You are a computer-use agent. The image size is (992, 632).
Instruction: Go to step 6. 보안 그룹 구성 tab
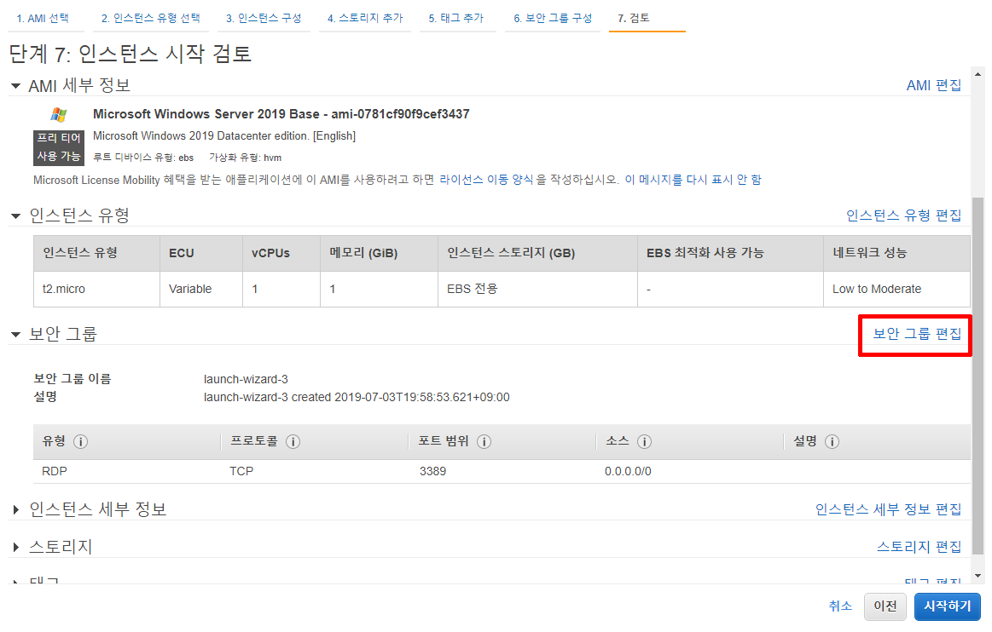click(x=553, y=19)
